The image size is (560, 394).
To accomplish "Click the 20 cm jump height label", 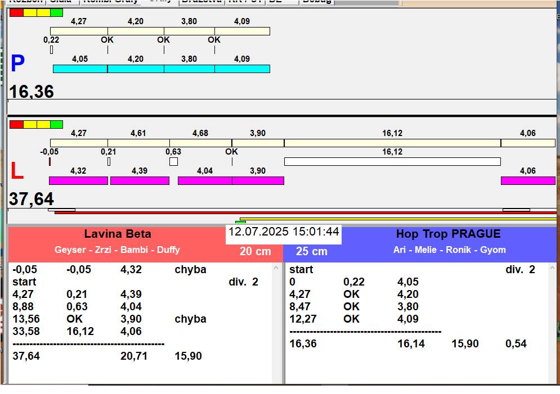I will [x=255, y=252].
